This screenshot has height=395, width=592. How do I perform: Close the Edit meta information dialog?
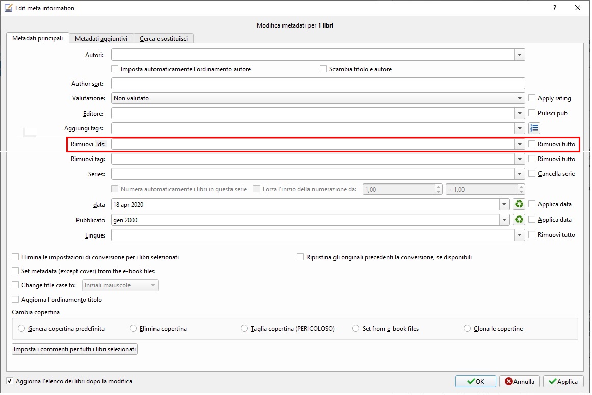(578, 8)
